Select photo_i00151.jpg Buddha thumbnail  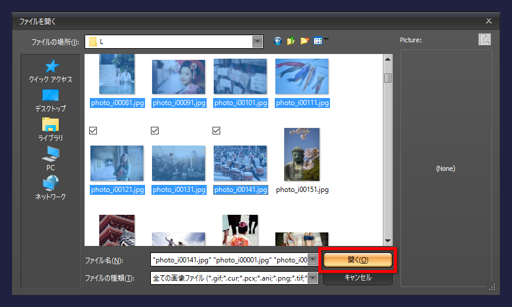point(302,154)
